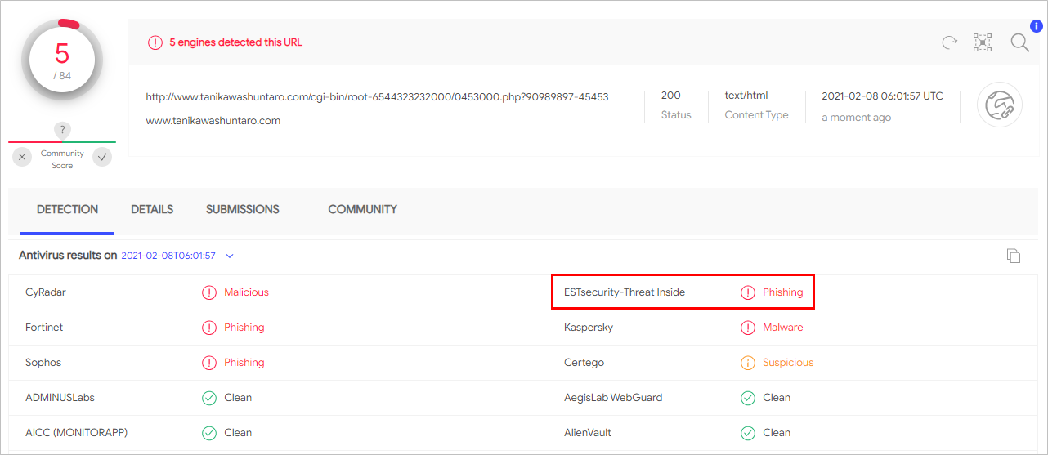Open the COMMUNITY tab
The image size is (1048, 455).
coord(363,209)
